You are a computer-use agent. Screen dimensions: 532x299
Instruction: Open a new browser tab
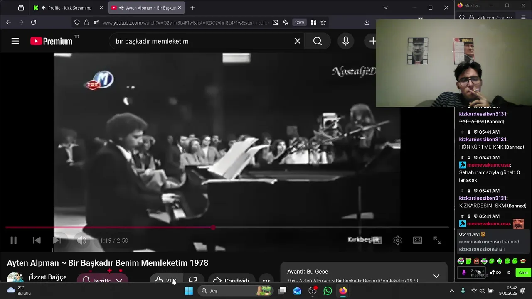192,8
